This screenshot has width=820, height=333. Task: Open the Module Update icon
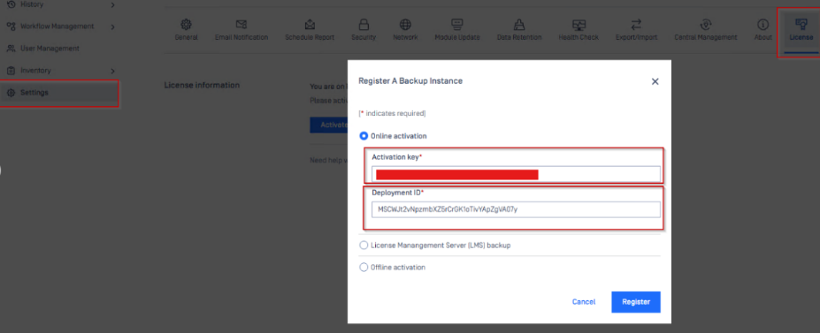tap(457, 25)
